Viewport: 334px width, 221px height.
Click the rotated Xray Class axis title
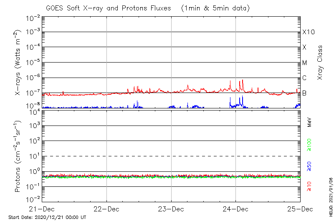click(320, 60)
